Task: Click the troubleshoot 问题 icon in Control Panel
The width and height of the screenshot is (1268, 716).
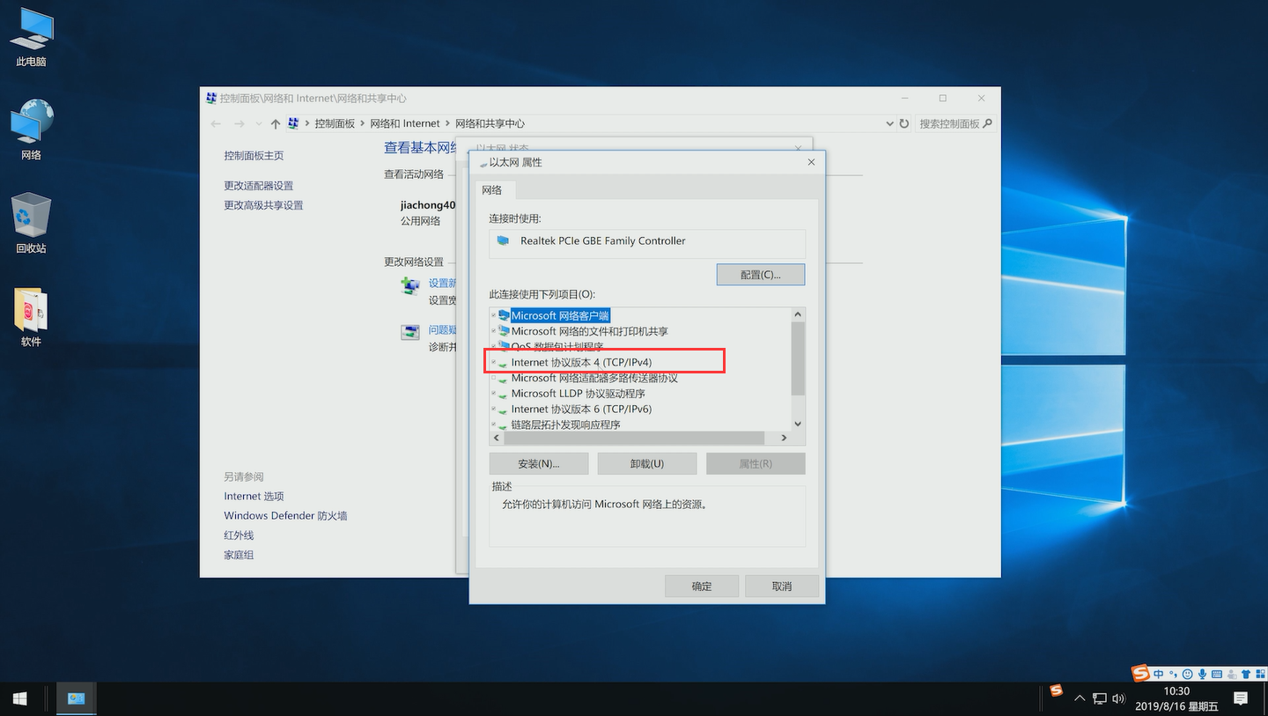Action: point(410,332)
